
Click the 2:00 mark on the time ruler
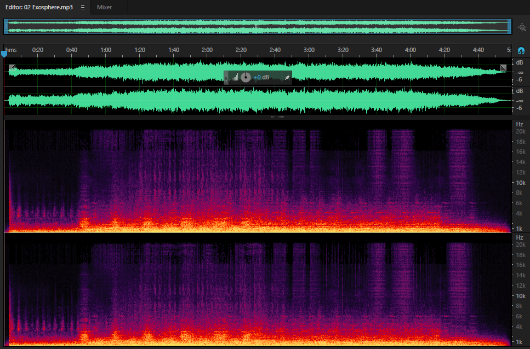(x=207, y=50)
